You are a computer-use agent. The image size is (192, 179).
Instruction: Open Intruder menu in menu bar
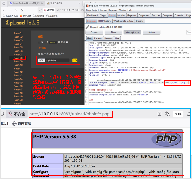point(103,10)
